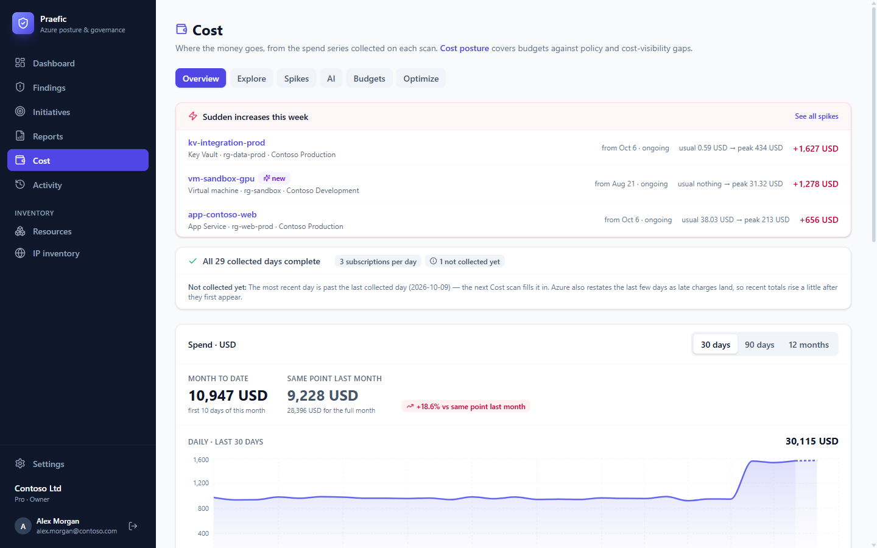
Task: Click the IP inventory globe icon
Action: [20, 253]
